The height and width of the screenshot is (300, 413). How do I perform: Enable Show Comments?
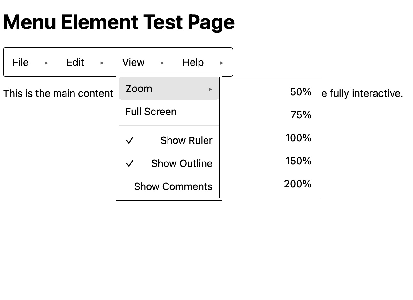coord(173,186)
